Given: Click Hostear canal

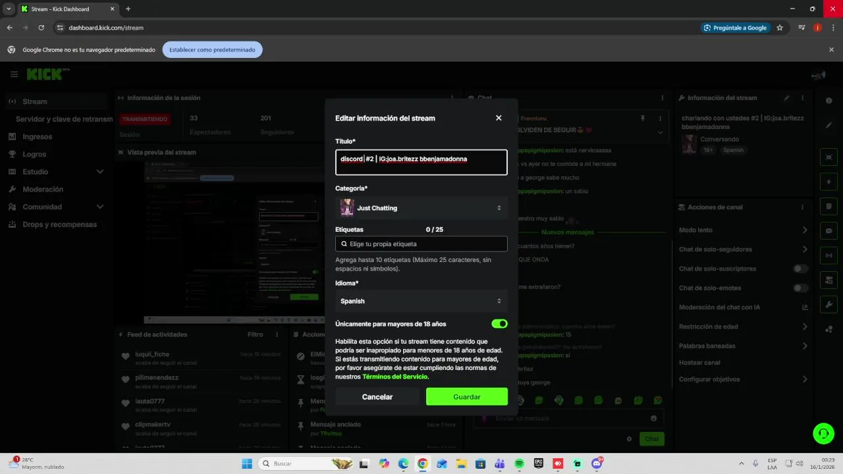Looking at the screenshot, I should pos(699,363).
